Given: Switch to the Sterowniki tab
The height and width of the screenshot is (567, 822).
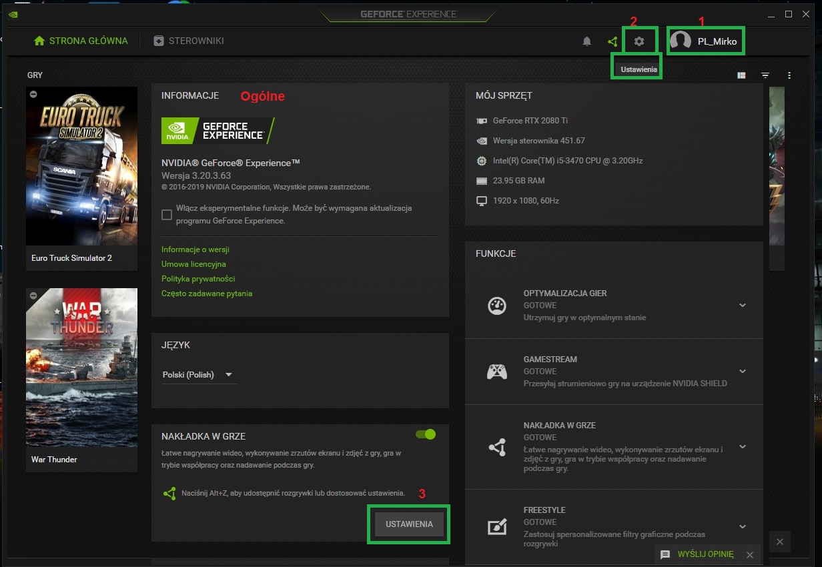Looking at the screenshot, I should coord(189,41).
